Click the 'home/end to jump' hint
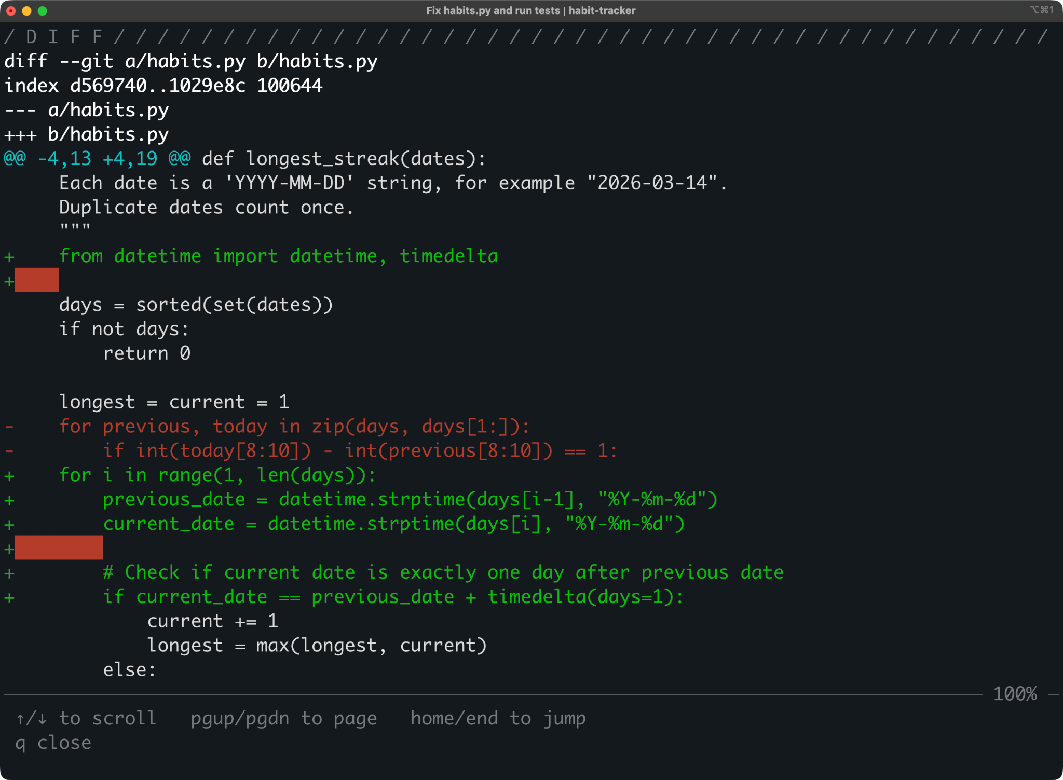The width and height of the screenshot is (1063, 780). click(x=498, y=718)
